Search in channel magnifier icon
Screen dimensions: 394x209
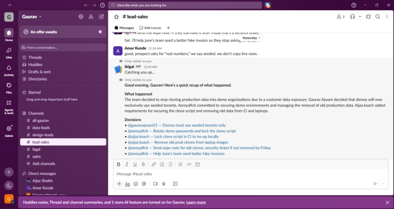click(x=378, y=17)
